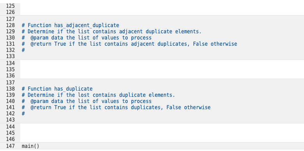304x151 pixels.
Task: Click the '# Function has_adjacent_duplicate' comment
Action: pos(70,25)
